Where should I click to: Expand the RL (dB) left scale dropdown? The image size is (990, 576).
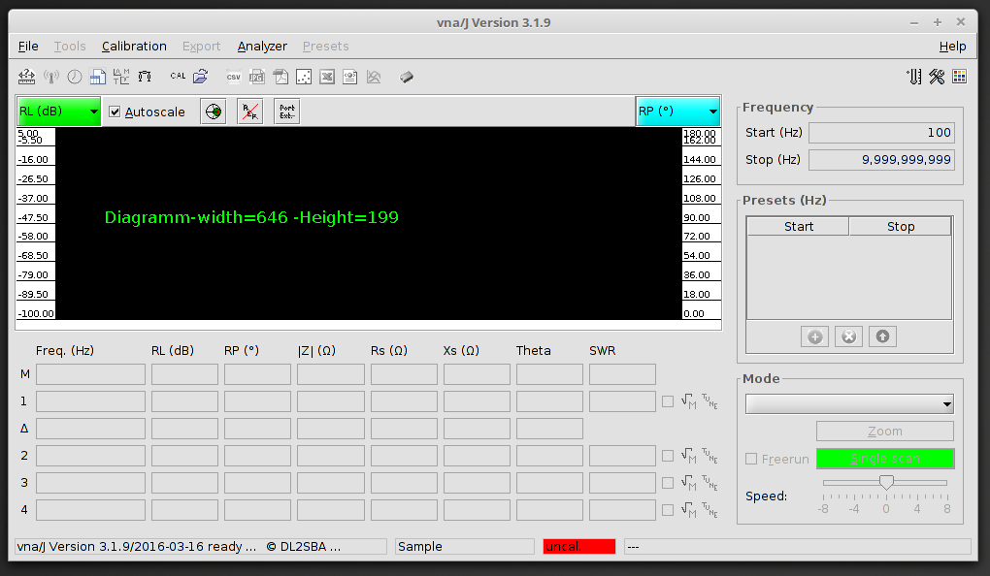[59, 112]
